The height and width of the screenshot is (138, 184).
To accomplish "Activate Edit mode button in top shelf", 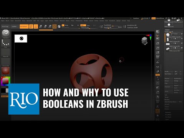I will (x=31, y=26).
